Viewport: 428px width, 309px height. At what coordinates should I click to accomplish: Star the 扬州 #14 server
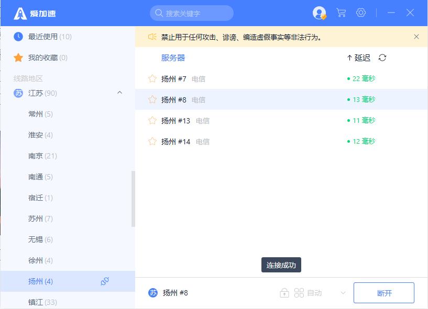(152, 142)
